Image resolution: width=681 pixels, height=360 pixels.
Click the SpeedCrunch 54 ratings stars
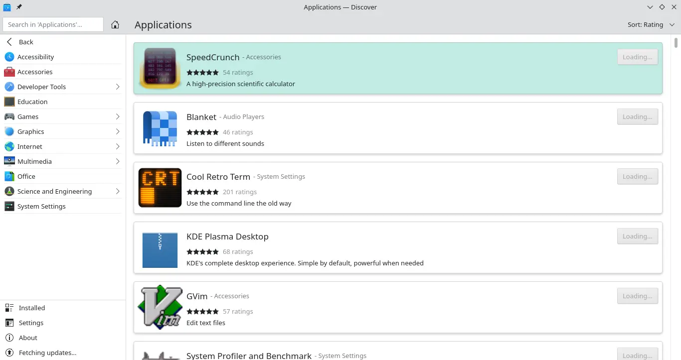click(x=202, y=72)
